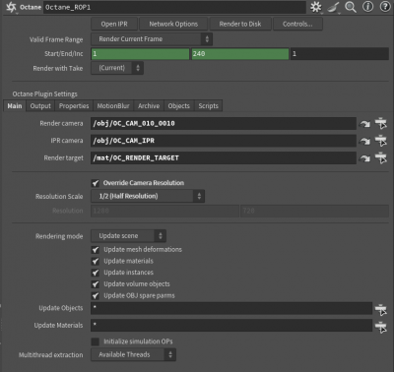This screenshot has height=372, width=394.
Task: Switch to the Objects tab
Action: [x=179, y=106]
